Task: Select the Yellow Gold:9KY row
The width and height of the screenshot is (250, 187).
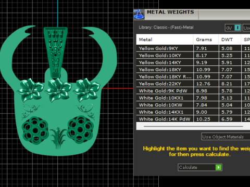Action: pos(193,48)
